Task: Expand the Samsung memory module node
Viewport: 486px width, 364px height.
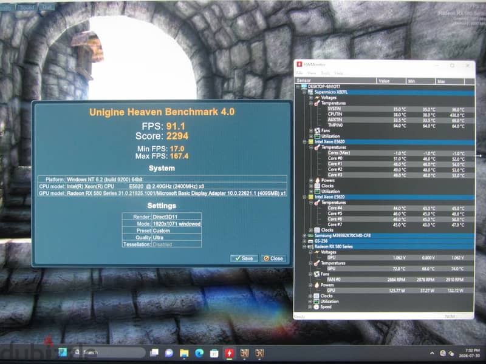Action: (x=305, y=235)
